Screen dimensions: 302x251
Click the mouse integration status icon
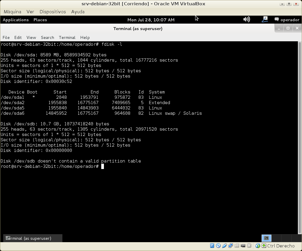click(258, 246)
